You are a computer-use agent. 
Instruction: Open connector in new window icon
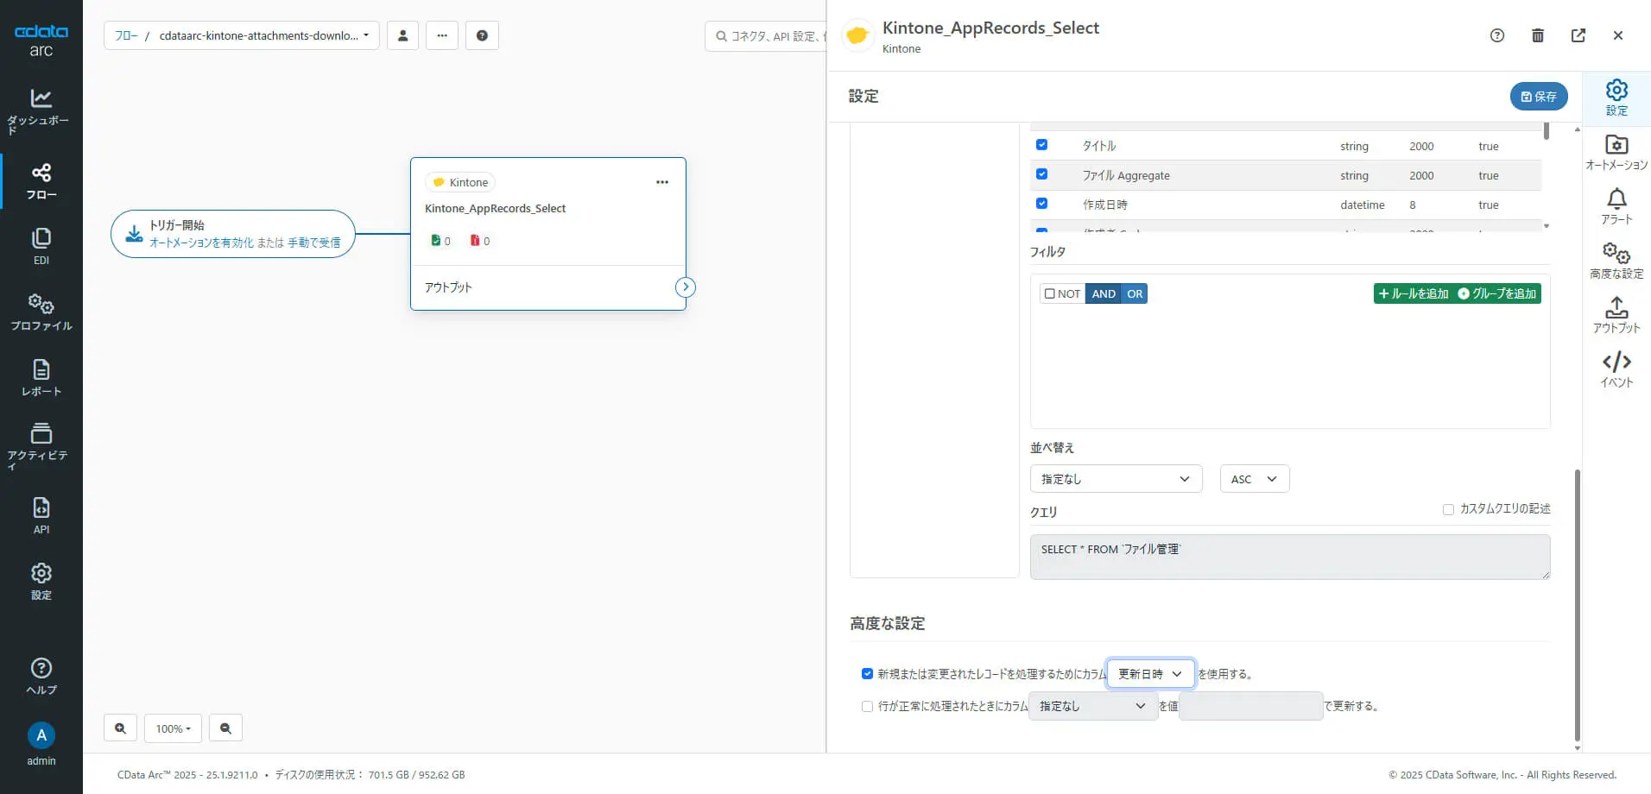point(1578,35)
